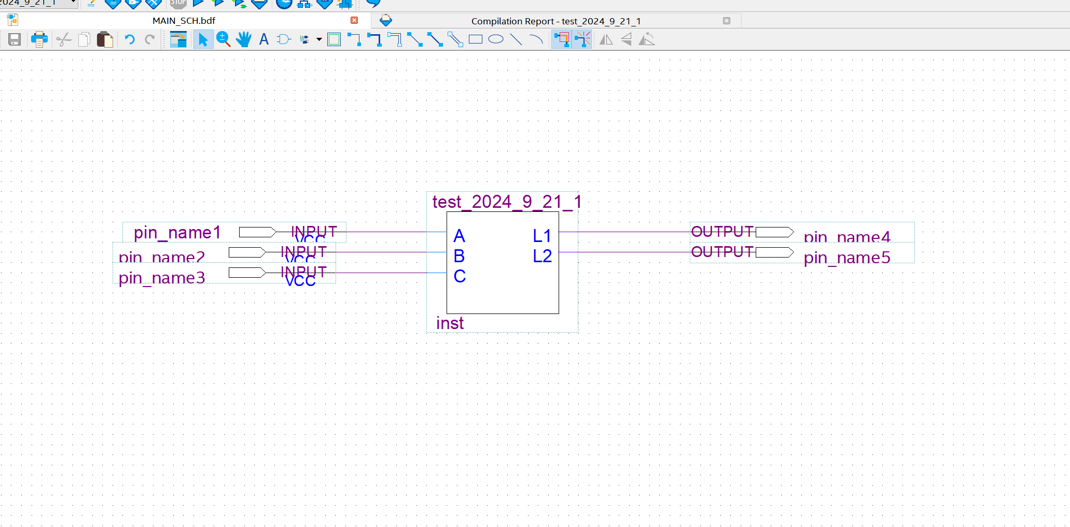The image size is (1070, 527).
Task: Click the Print icon
Action: (x=39, y=39)
